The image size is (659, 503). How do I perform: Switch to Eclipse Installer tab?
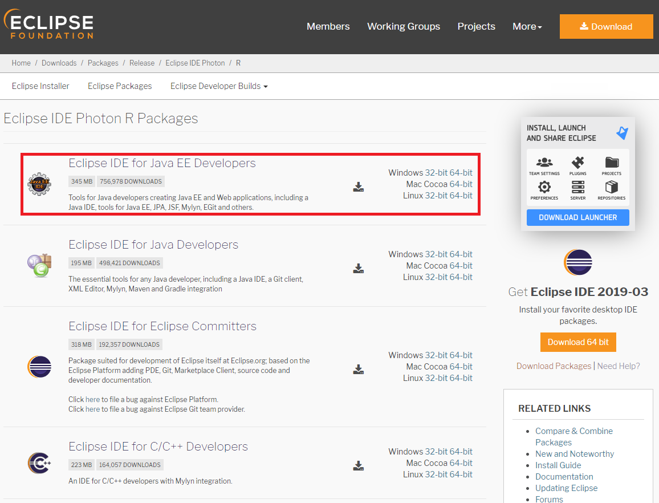tap(40, 86)
